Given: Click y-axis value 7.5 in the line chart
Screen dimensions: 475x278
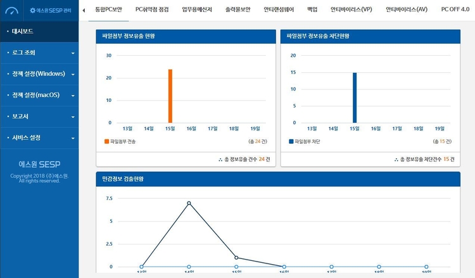Looking at the screenshot, I should pyautogui.click(x=109, y=198).
